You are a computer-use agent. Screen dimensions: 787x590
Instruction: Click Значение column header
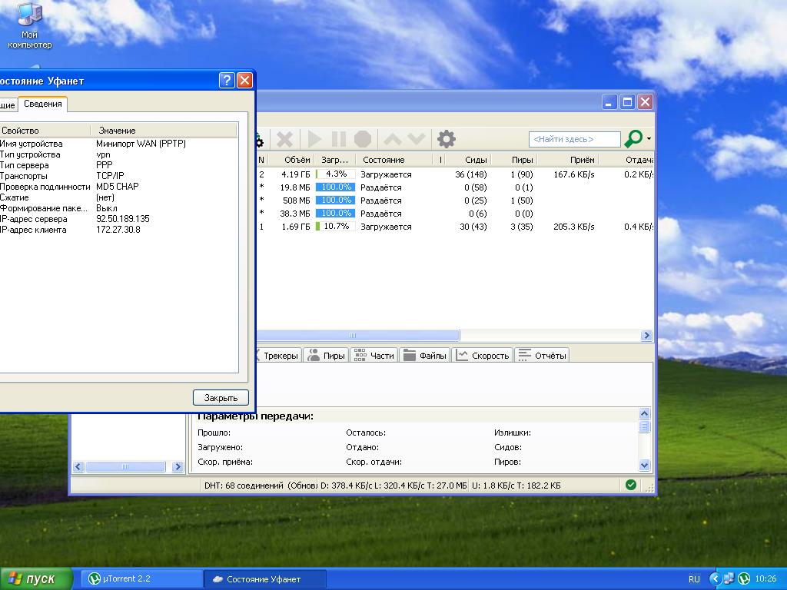click(164, 131)
